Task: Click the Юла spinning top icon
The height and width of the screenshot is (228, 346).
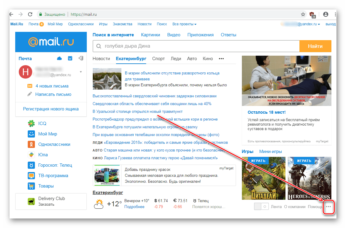Action: pos(31,155)
